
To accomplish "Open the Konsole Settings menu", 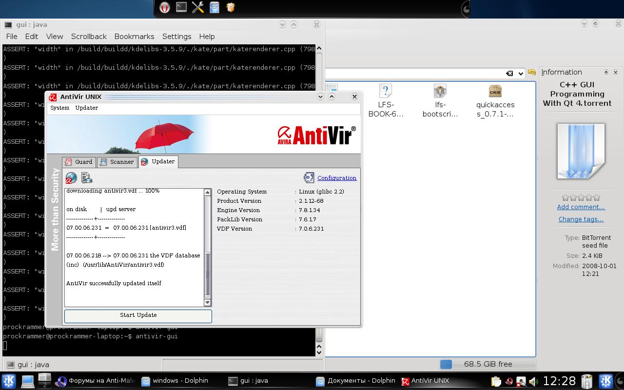I will (x=176, y=37).
